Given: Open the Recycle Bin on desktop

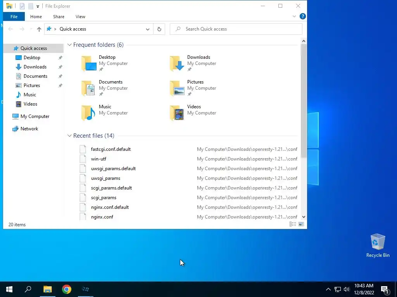Looking at the screenshot, I should 378,246.
